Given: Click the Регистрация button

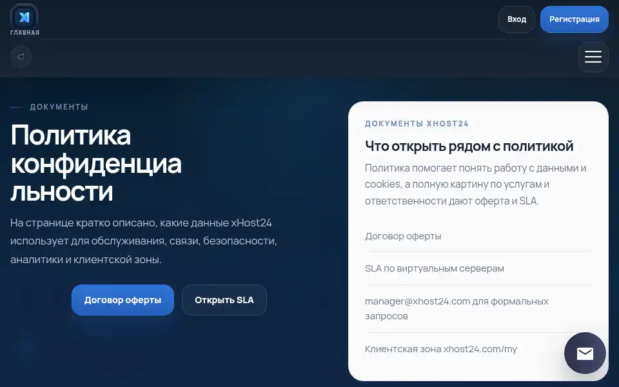Looking at the screenshot, I should [575, 19].
